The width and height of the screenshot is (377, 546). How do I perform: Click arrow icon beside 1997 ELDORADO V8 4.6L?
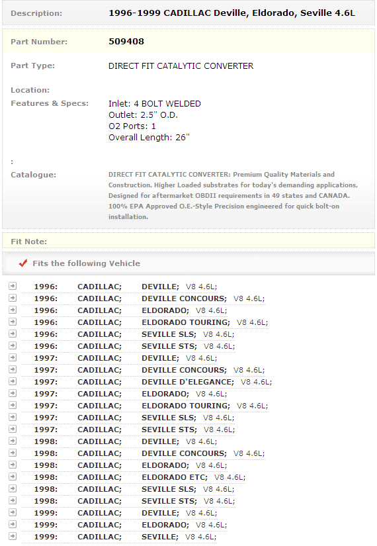13,393
